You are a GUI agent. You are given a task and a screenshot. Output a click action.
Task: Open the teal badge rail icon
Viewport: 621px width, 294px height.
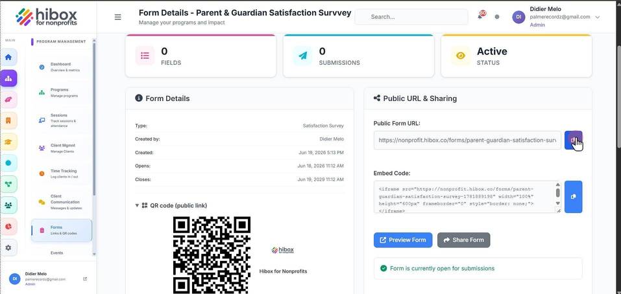8,163
